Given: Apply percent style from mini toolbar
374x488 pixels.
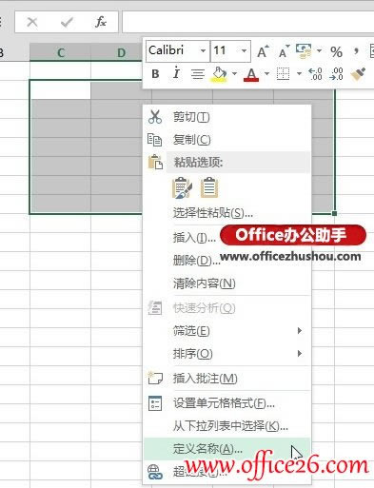Looking at the screenshot, I should point(336,51).
